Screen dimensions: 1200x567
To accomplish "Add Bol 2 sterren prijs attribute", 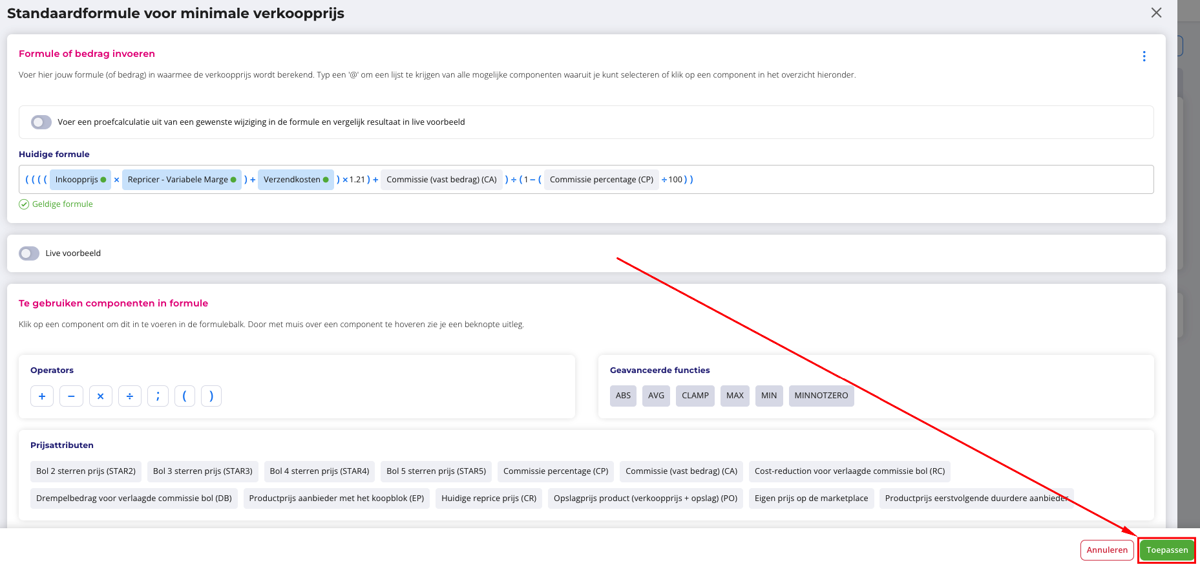I will coord(86,471).
